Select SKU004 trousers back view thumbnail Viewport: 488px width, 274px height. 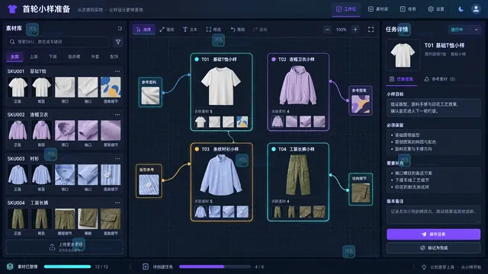pyautogui.click(x=41, y=219)
